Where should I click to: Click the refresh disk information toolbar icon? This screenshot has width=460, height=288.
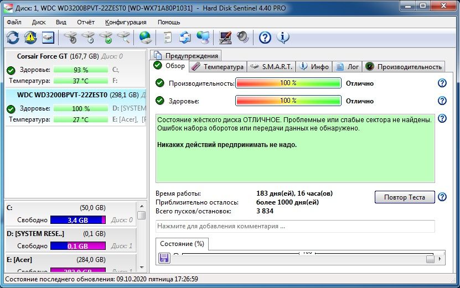click(x=13, y=38)
